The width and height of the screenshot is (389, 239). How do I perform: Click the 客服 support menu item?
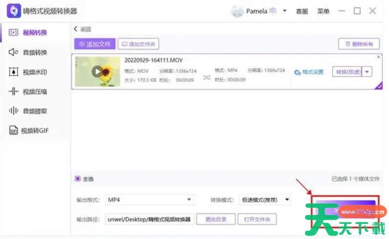click(x=302, y=11)
